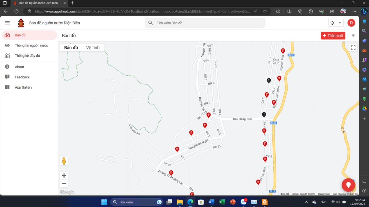Open the user account avatar D menu
Viewport: 369px width, 207px height.
(351, 23)
